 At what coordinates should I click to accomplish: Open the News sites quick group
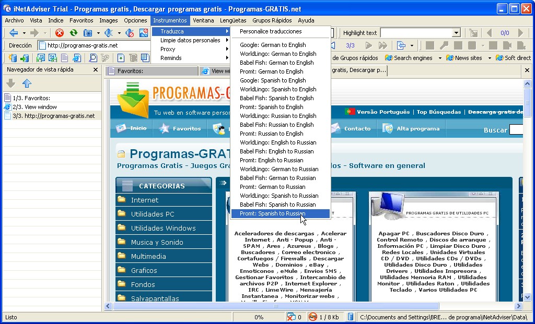[x=464, y=58]
